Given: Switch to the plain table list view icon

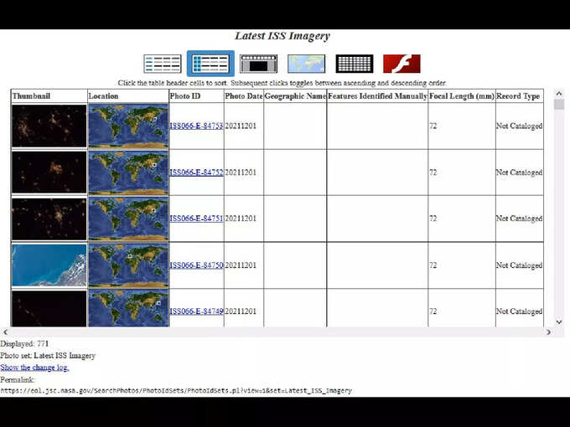Looking at the screenshot, I should coord(163,64).
